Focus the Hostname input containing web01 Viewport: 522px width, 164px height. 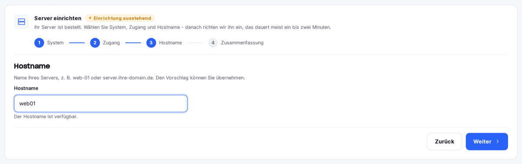(100, 104)
